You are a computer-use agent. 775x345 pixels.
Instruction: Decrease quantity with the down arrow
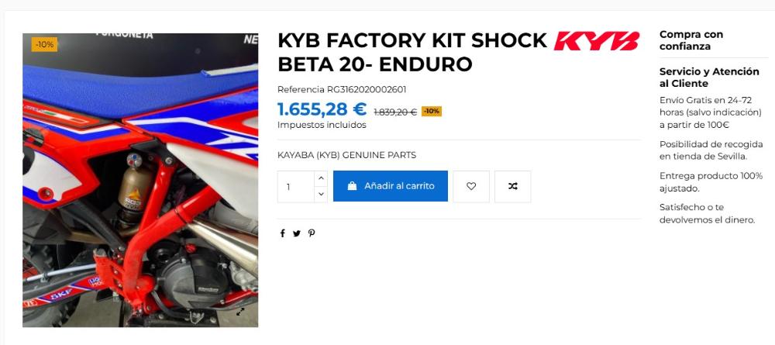coord(321,195)
